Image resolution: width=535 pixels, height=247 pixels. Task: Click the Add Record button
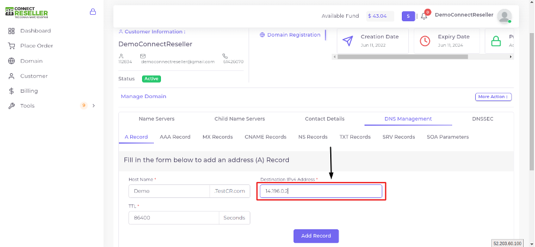(x=316, y=236)
